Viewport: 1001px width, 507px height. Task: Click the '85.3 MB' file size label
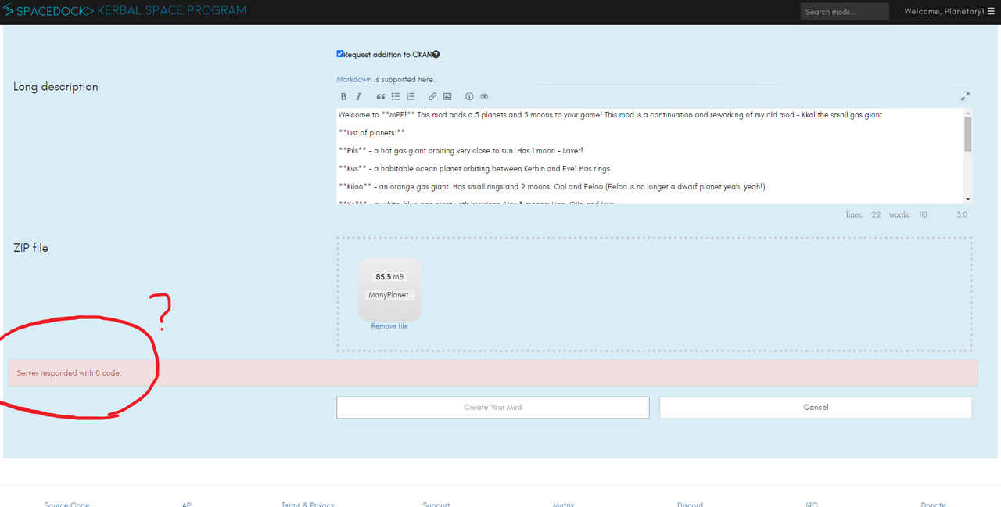[x=389, y=277]
